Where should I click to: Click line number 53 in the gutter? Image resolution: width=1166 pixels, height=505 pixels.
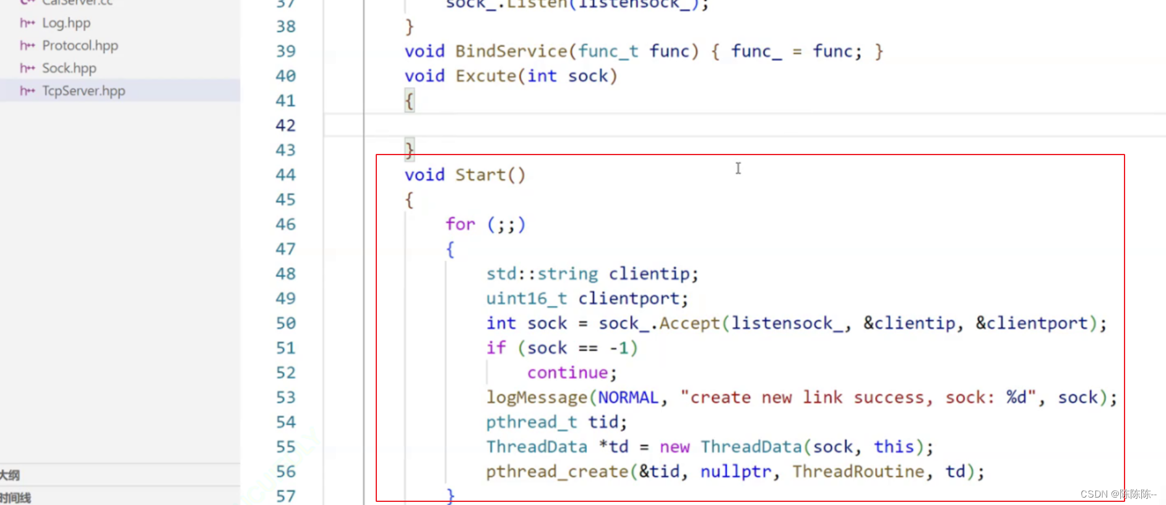(x=286, y=397)
